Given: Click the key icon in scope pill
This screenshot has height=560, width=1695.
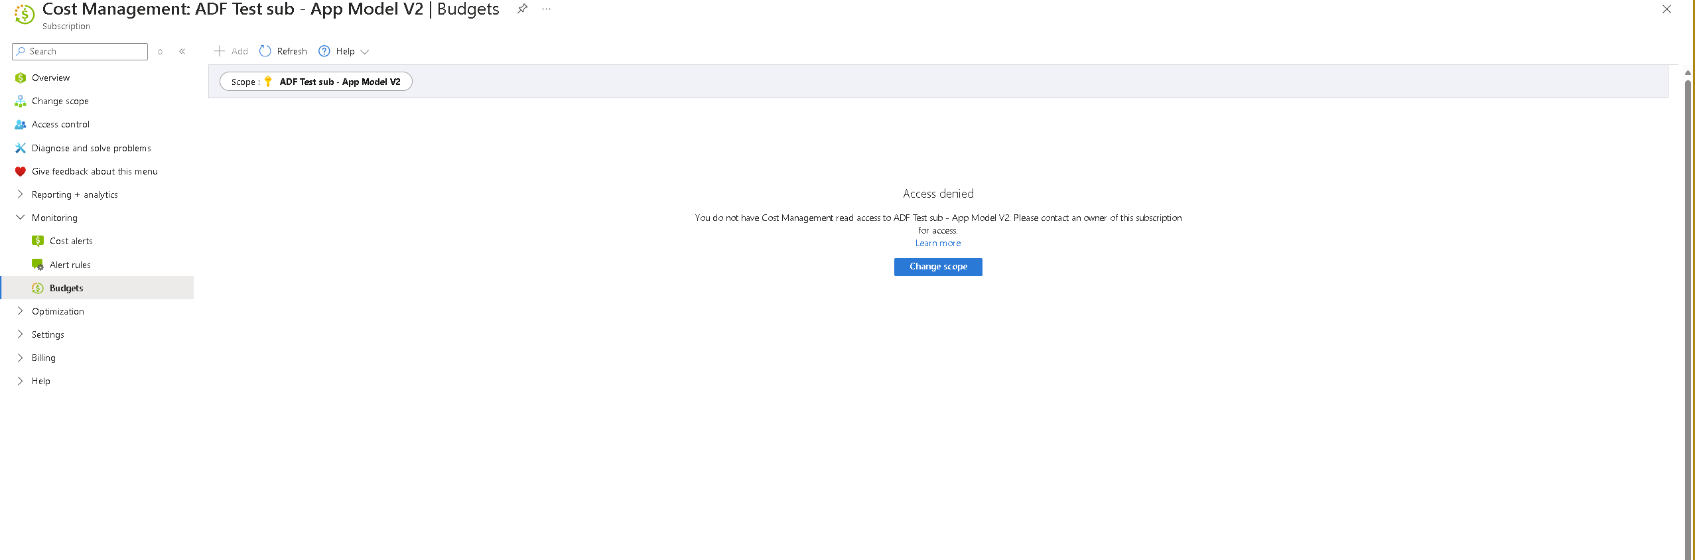Looking at the screenshot, I should 268,82.
